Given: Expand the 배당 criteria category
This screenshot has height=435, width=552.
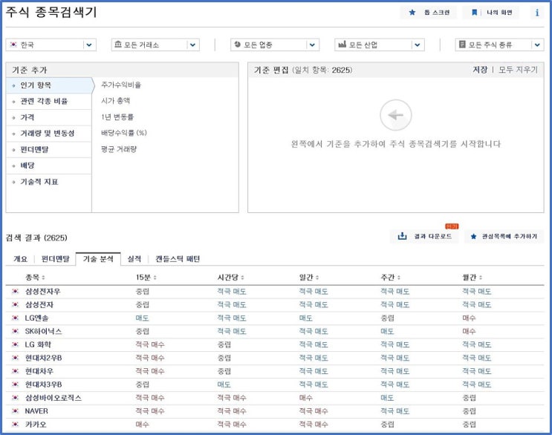Looking at the screenshot, I should coord(49,166).
